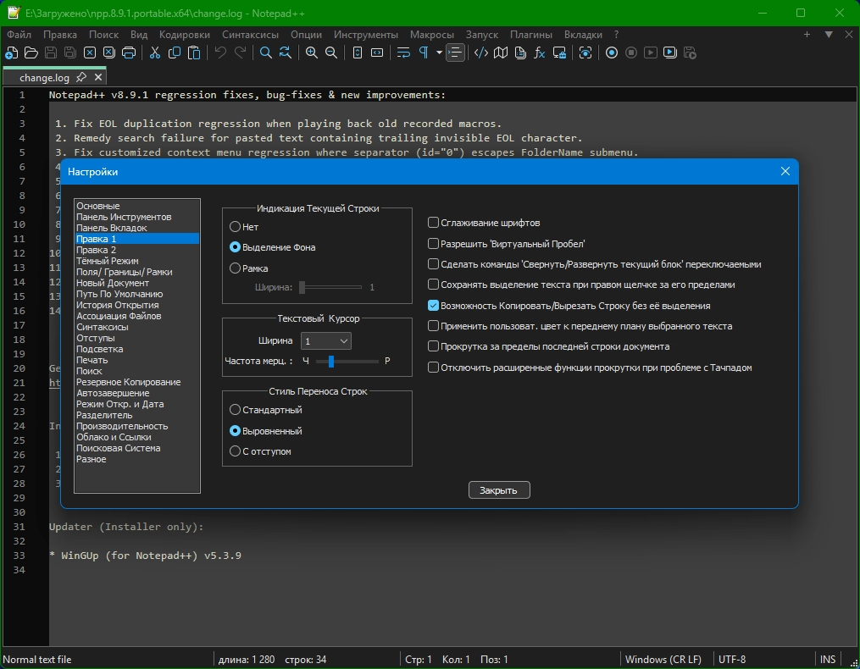Screen dimensions: 860x669
Task: Start macro recording with record icon
Action: 611,53
